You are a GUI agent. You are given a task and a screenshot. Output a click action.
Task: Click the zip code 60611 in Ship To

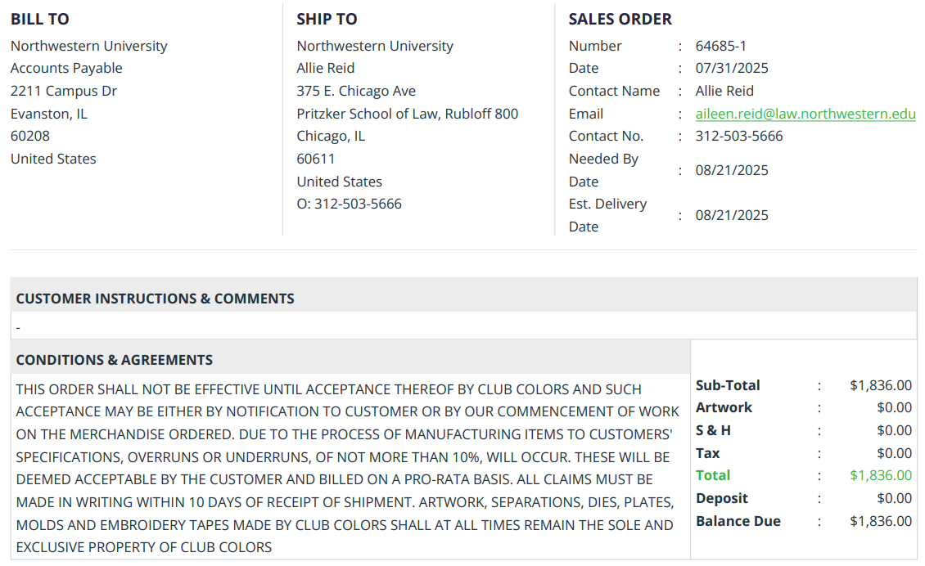315,159
